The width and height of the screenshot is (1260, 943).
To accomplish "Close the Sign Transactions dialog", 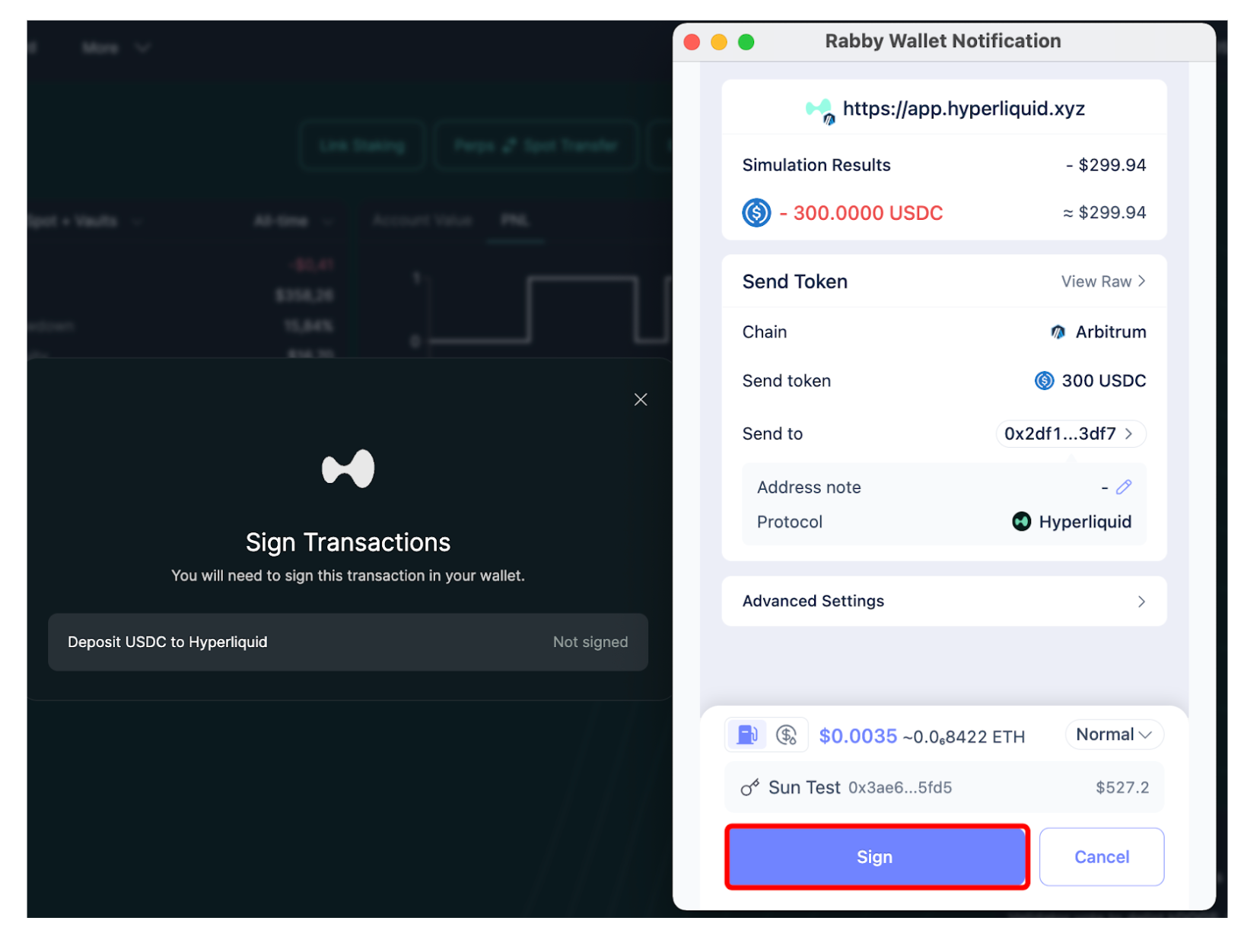I will point(641,400).
